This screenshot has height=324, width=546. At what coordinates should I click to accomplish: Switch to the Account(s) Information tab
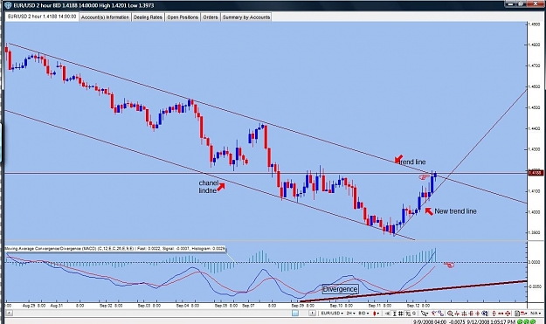(105, 17)
